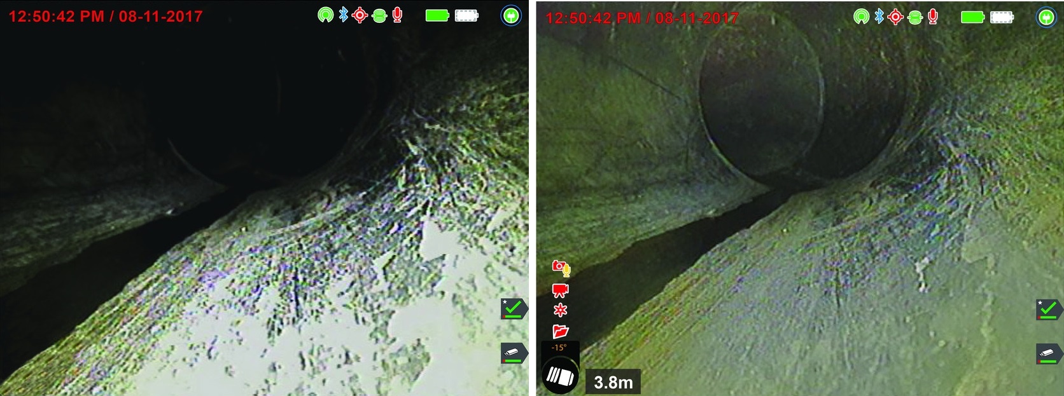
Task: Click the Bluetooth icon in the darker frame
Action: coord(344,15)
